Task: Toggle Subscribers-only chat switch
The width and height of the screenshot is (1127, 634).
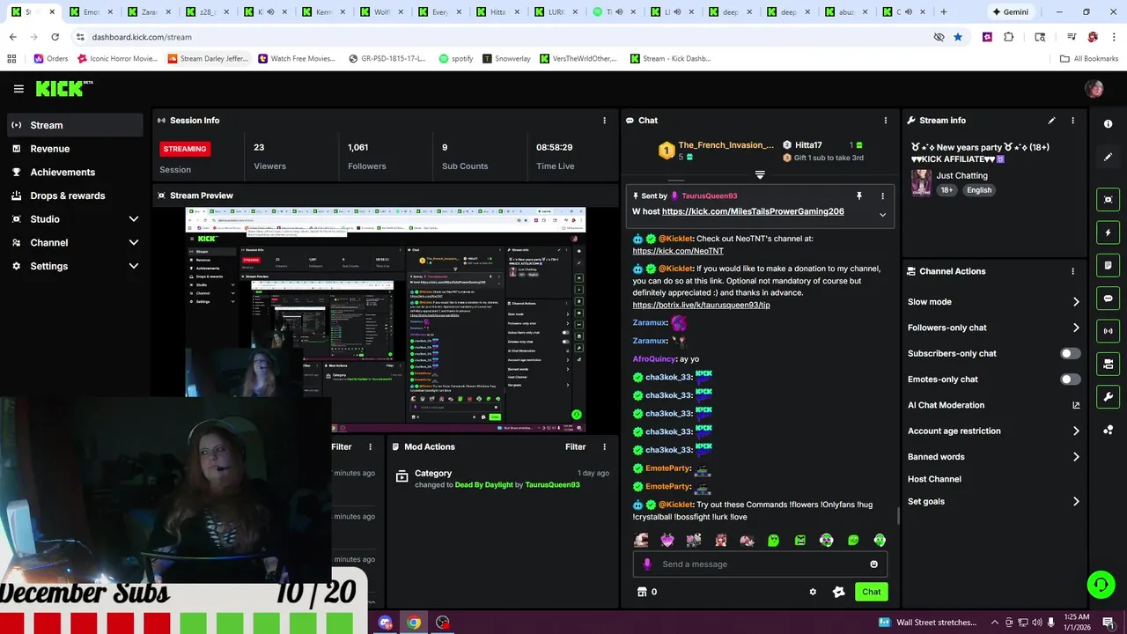Action: 1070,354
